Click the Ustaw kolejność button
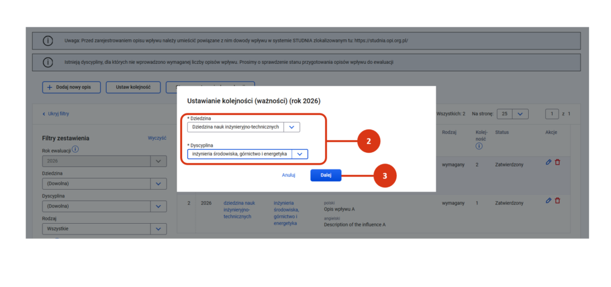The width and height of the screenshot is (611, 287). point(132,87)
